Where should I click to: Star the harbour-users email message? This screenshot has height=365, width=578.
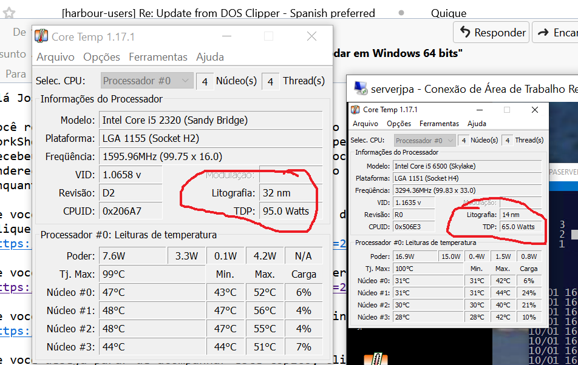(x=9, y=13)
